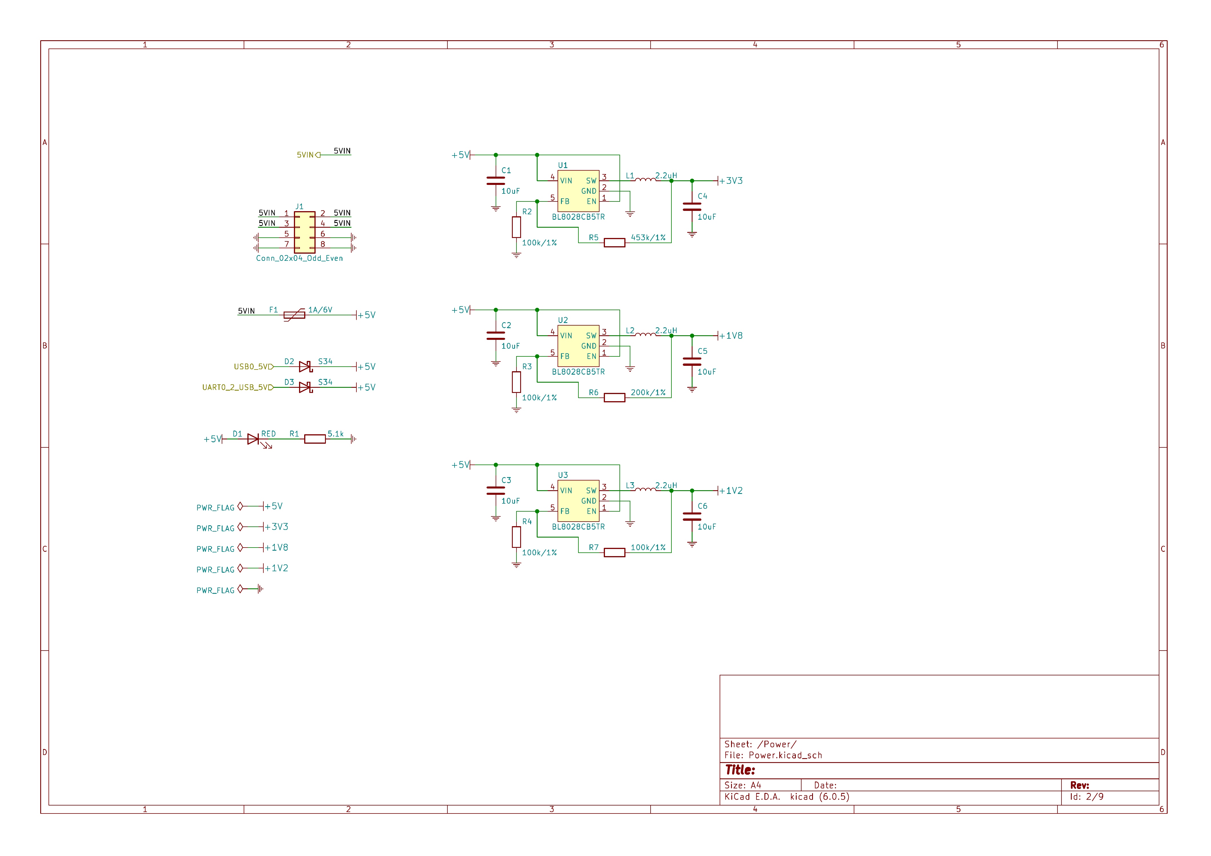Click capacitor C1 10uF symbol
1211x856 pixels.
pos(496,180)
